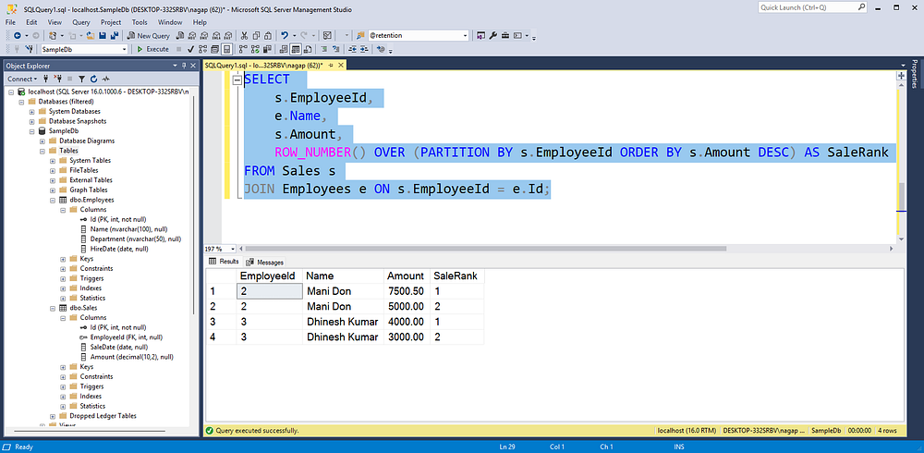Click the toolbox icon in top toolbar
The height and width of the screenshot is (453, 924).
[x=505, y=35]
